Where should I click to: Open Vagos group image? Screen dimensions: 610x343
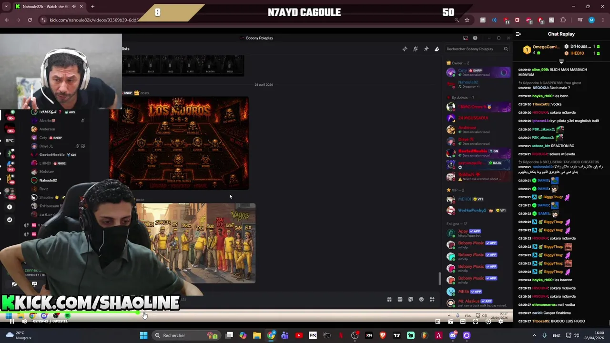[x=196, y=243]
